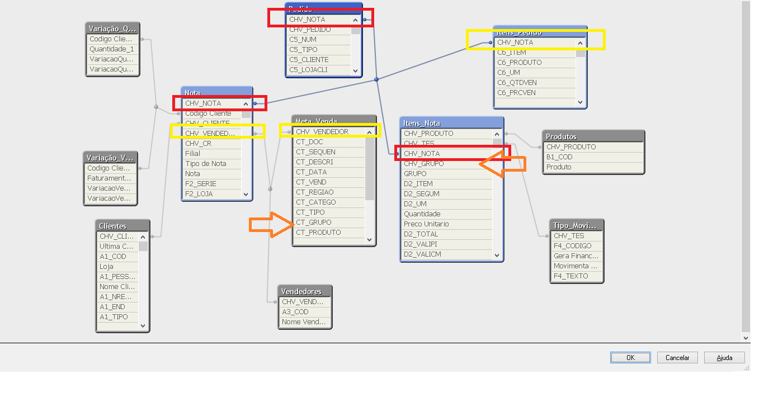Select the Tipo_Movi... table header
764x407 pixels.
(577, 225)
